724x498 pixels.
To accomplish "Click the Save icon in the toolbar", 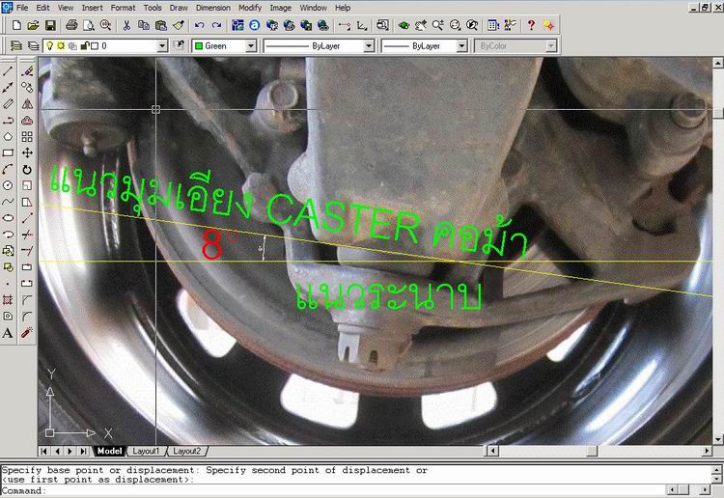I will [x=50, y=25].
